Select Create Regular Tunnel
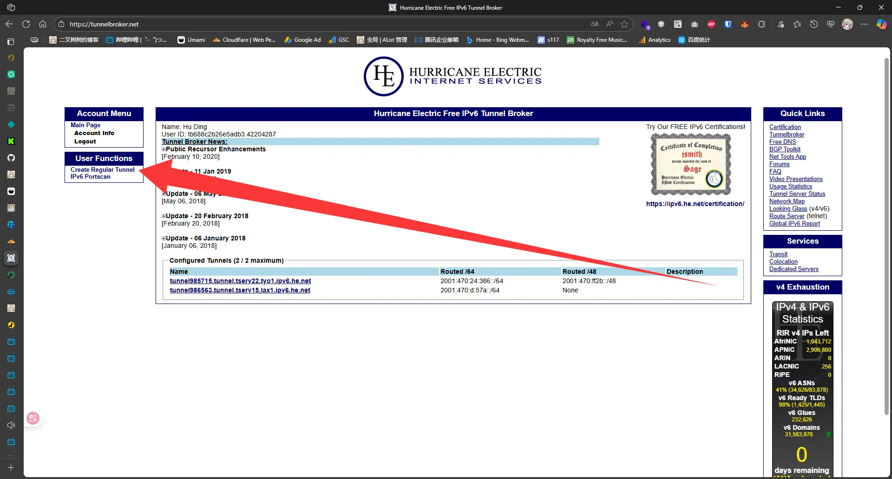Screen dimensions: 892x479 pos(102,170)
